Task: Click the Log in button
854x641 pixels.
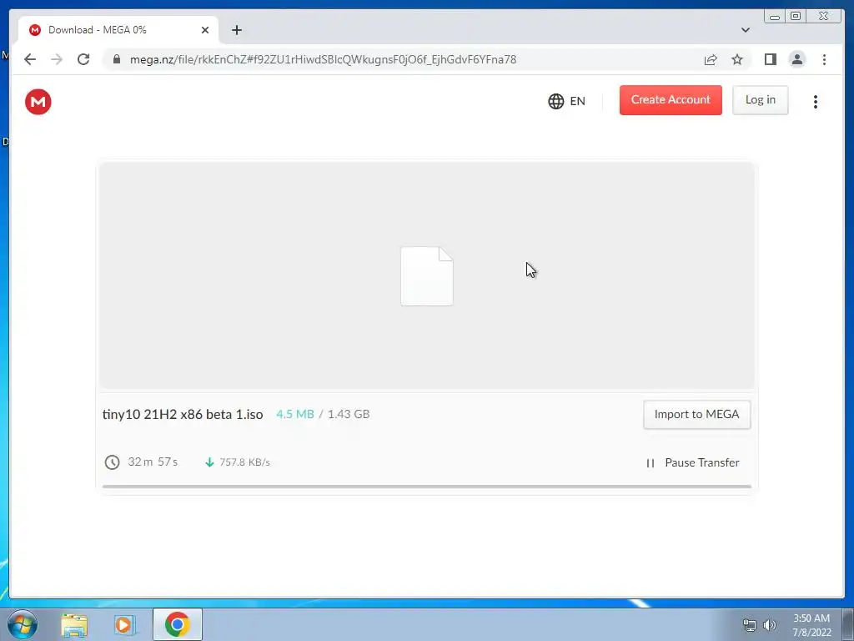Action: (x=761, y=100)
